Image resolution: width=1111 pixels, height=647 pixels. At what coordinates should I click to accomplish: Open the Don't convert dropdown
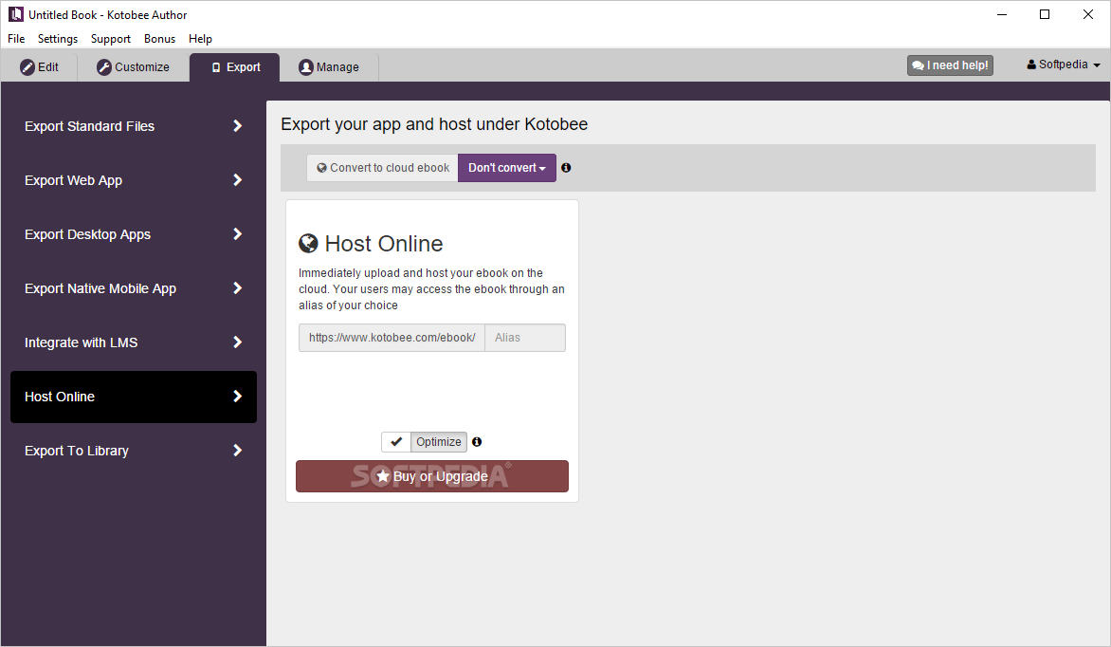point(506,167)
